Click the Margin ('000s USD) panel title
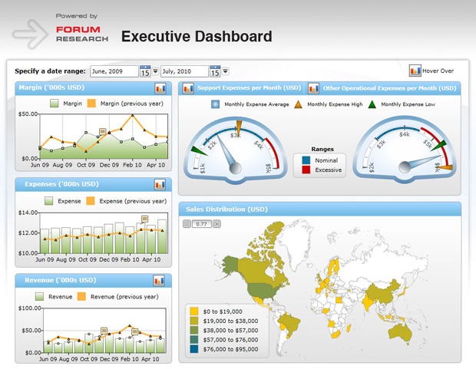Viewport: 476px width, 369px height. pyautogui.click(x=51, y=87)
